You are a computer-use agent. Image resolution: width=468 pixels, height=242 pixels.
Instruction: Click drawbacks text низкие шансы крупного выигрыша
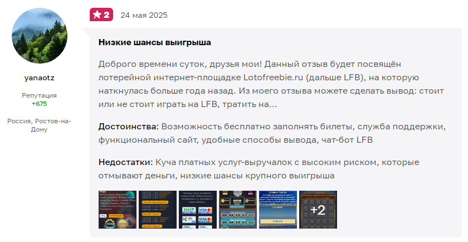pos(257,176)
